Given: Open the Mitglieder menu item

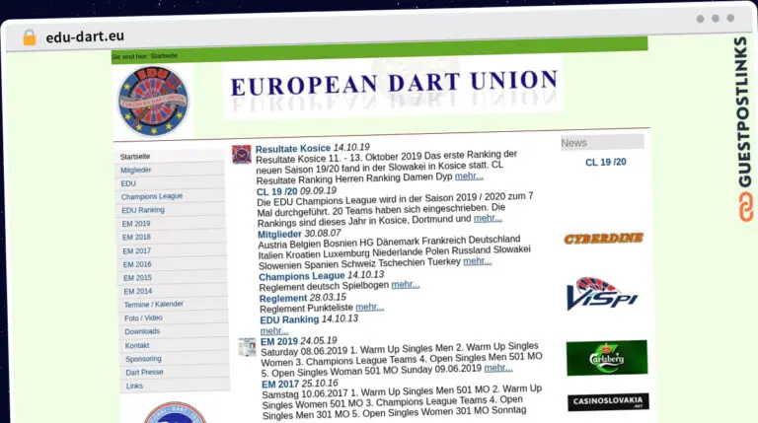Looking at the screenshot, I should (x=136, y=170).
